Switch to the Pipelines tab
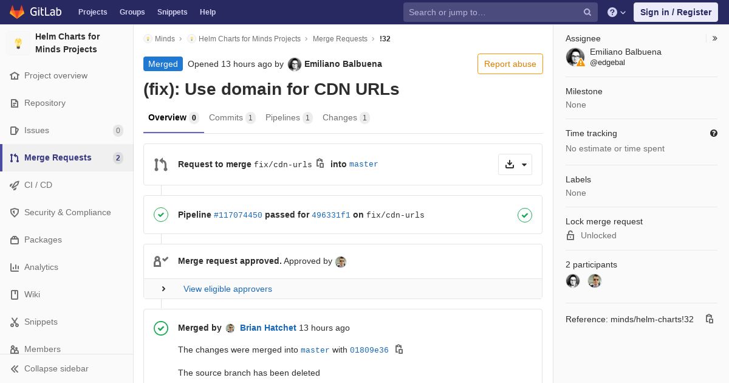The image size is (729, 383). pos(289,118)
